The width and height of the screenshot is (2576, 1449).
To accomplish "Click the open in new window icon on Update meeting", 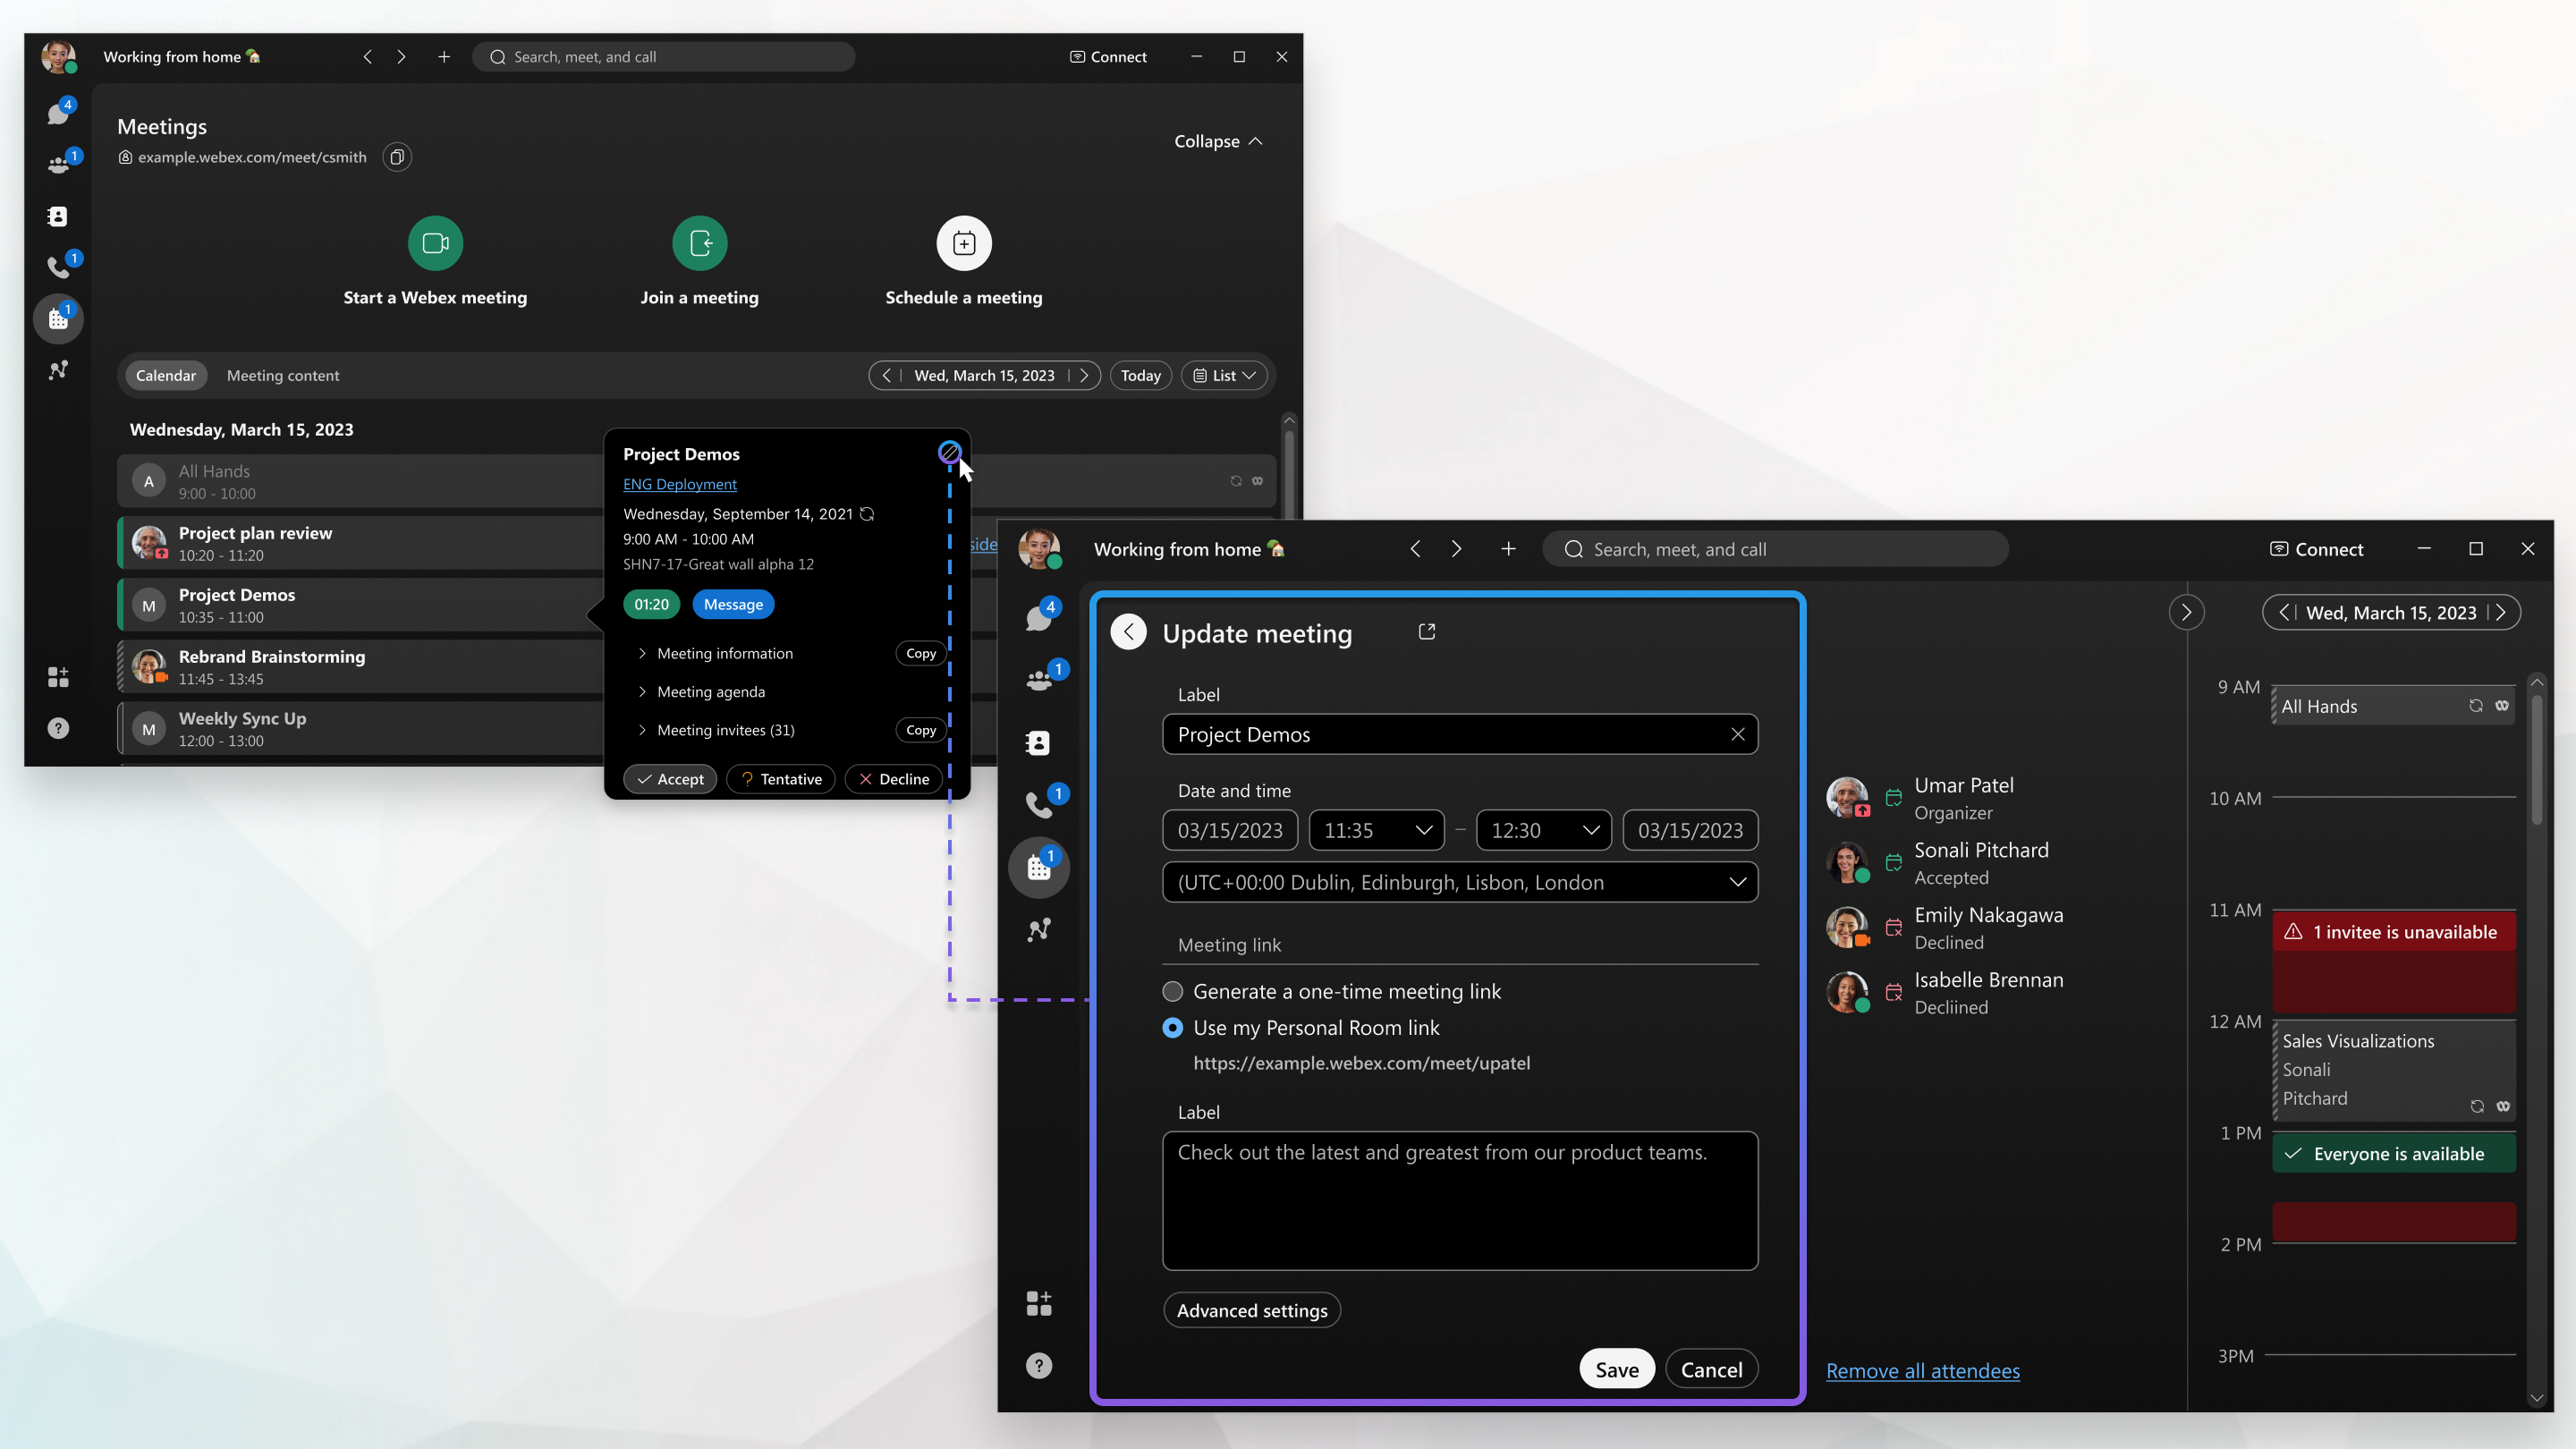I will click(1428, 631).
